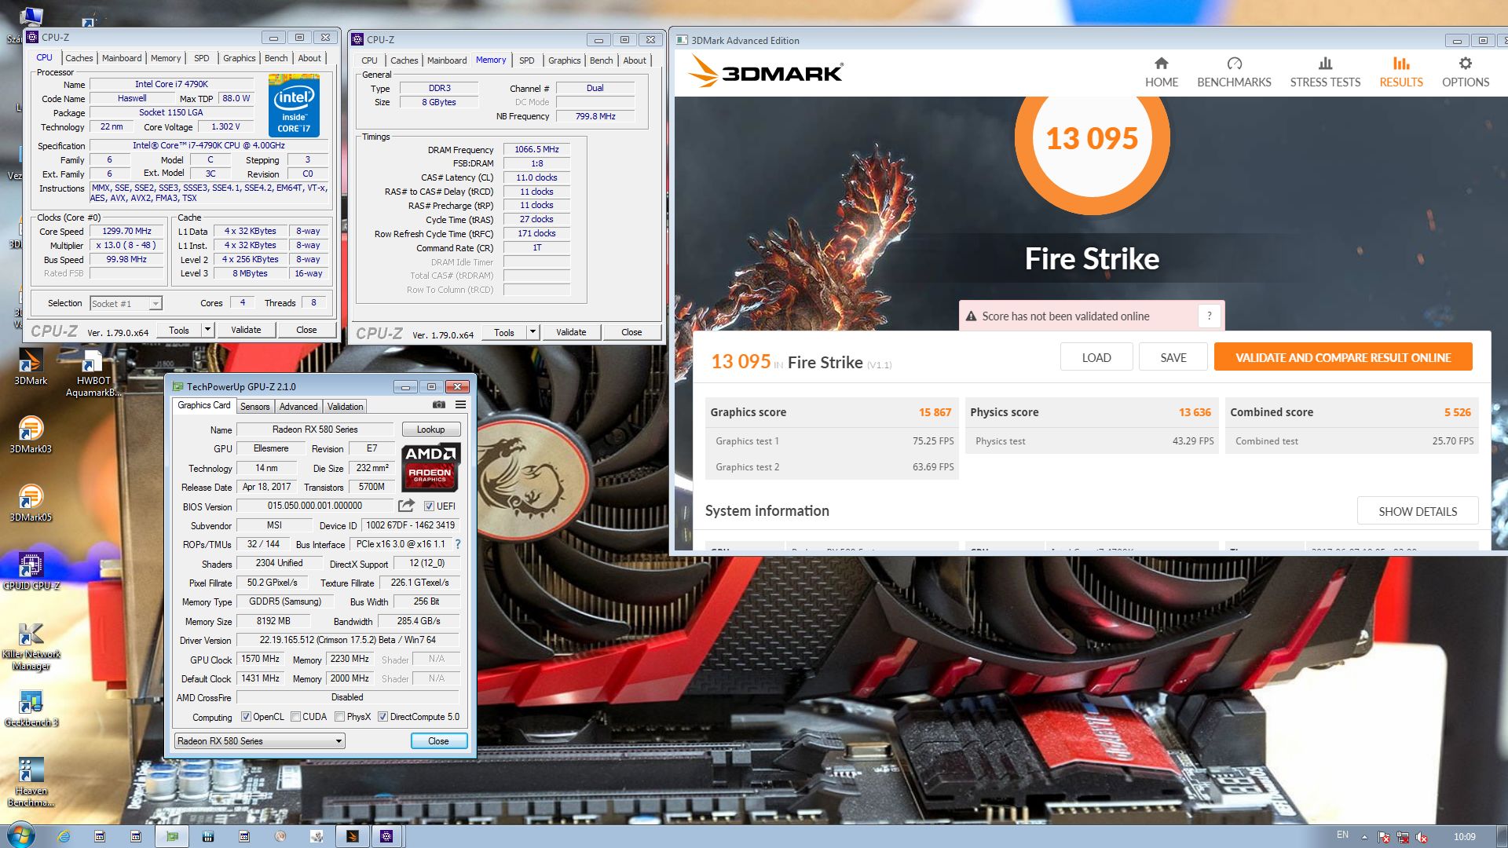Viewport: 1508px width, 848px height.
Task: Switch to CPU-Z taskbar button
Action: point(386,836)
